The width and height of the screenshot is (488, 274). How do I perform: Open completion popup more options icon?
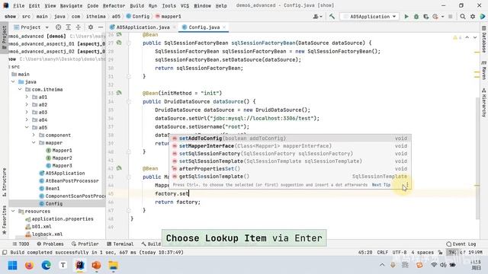click(x=407, y=185)
